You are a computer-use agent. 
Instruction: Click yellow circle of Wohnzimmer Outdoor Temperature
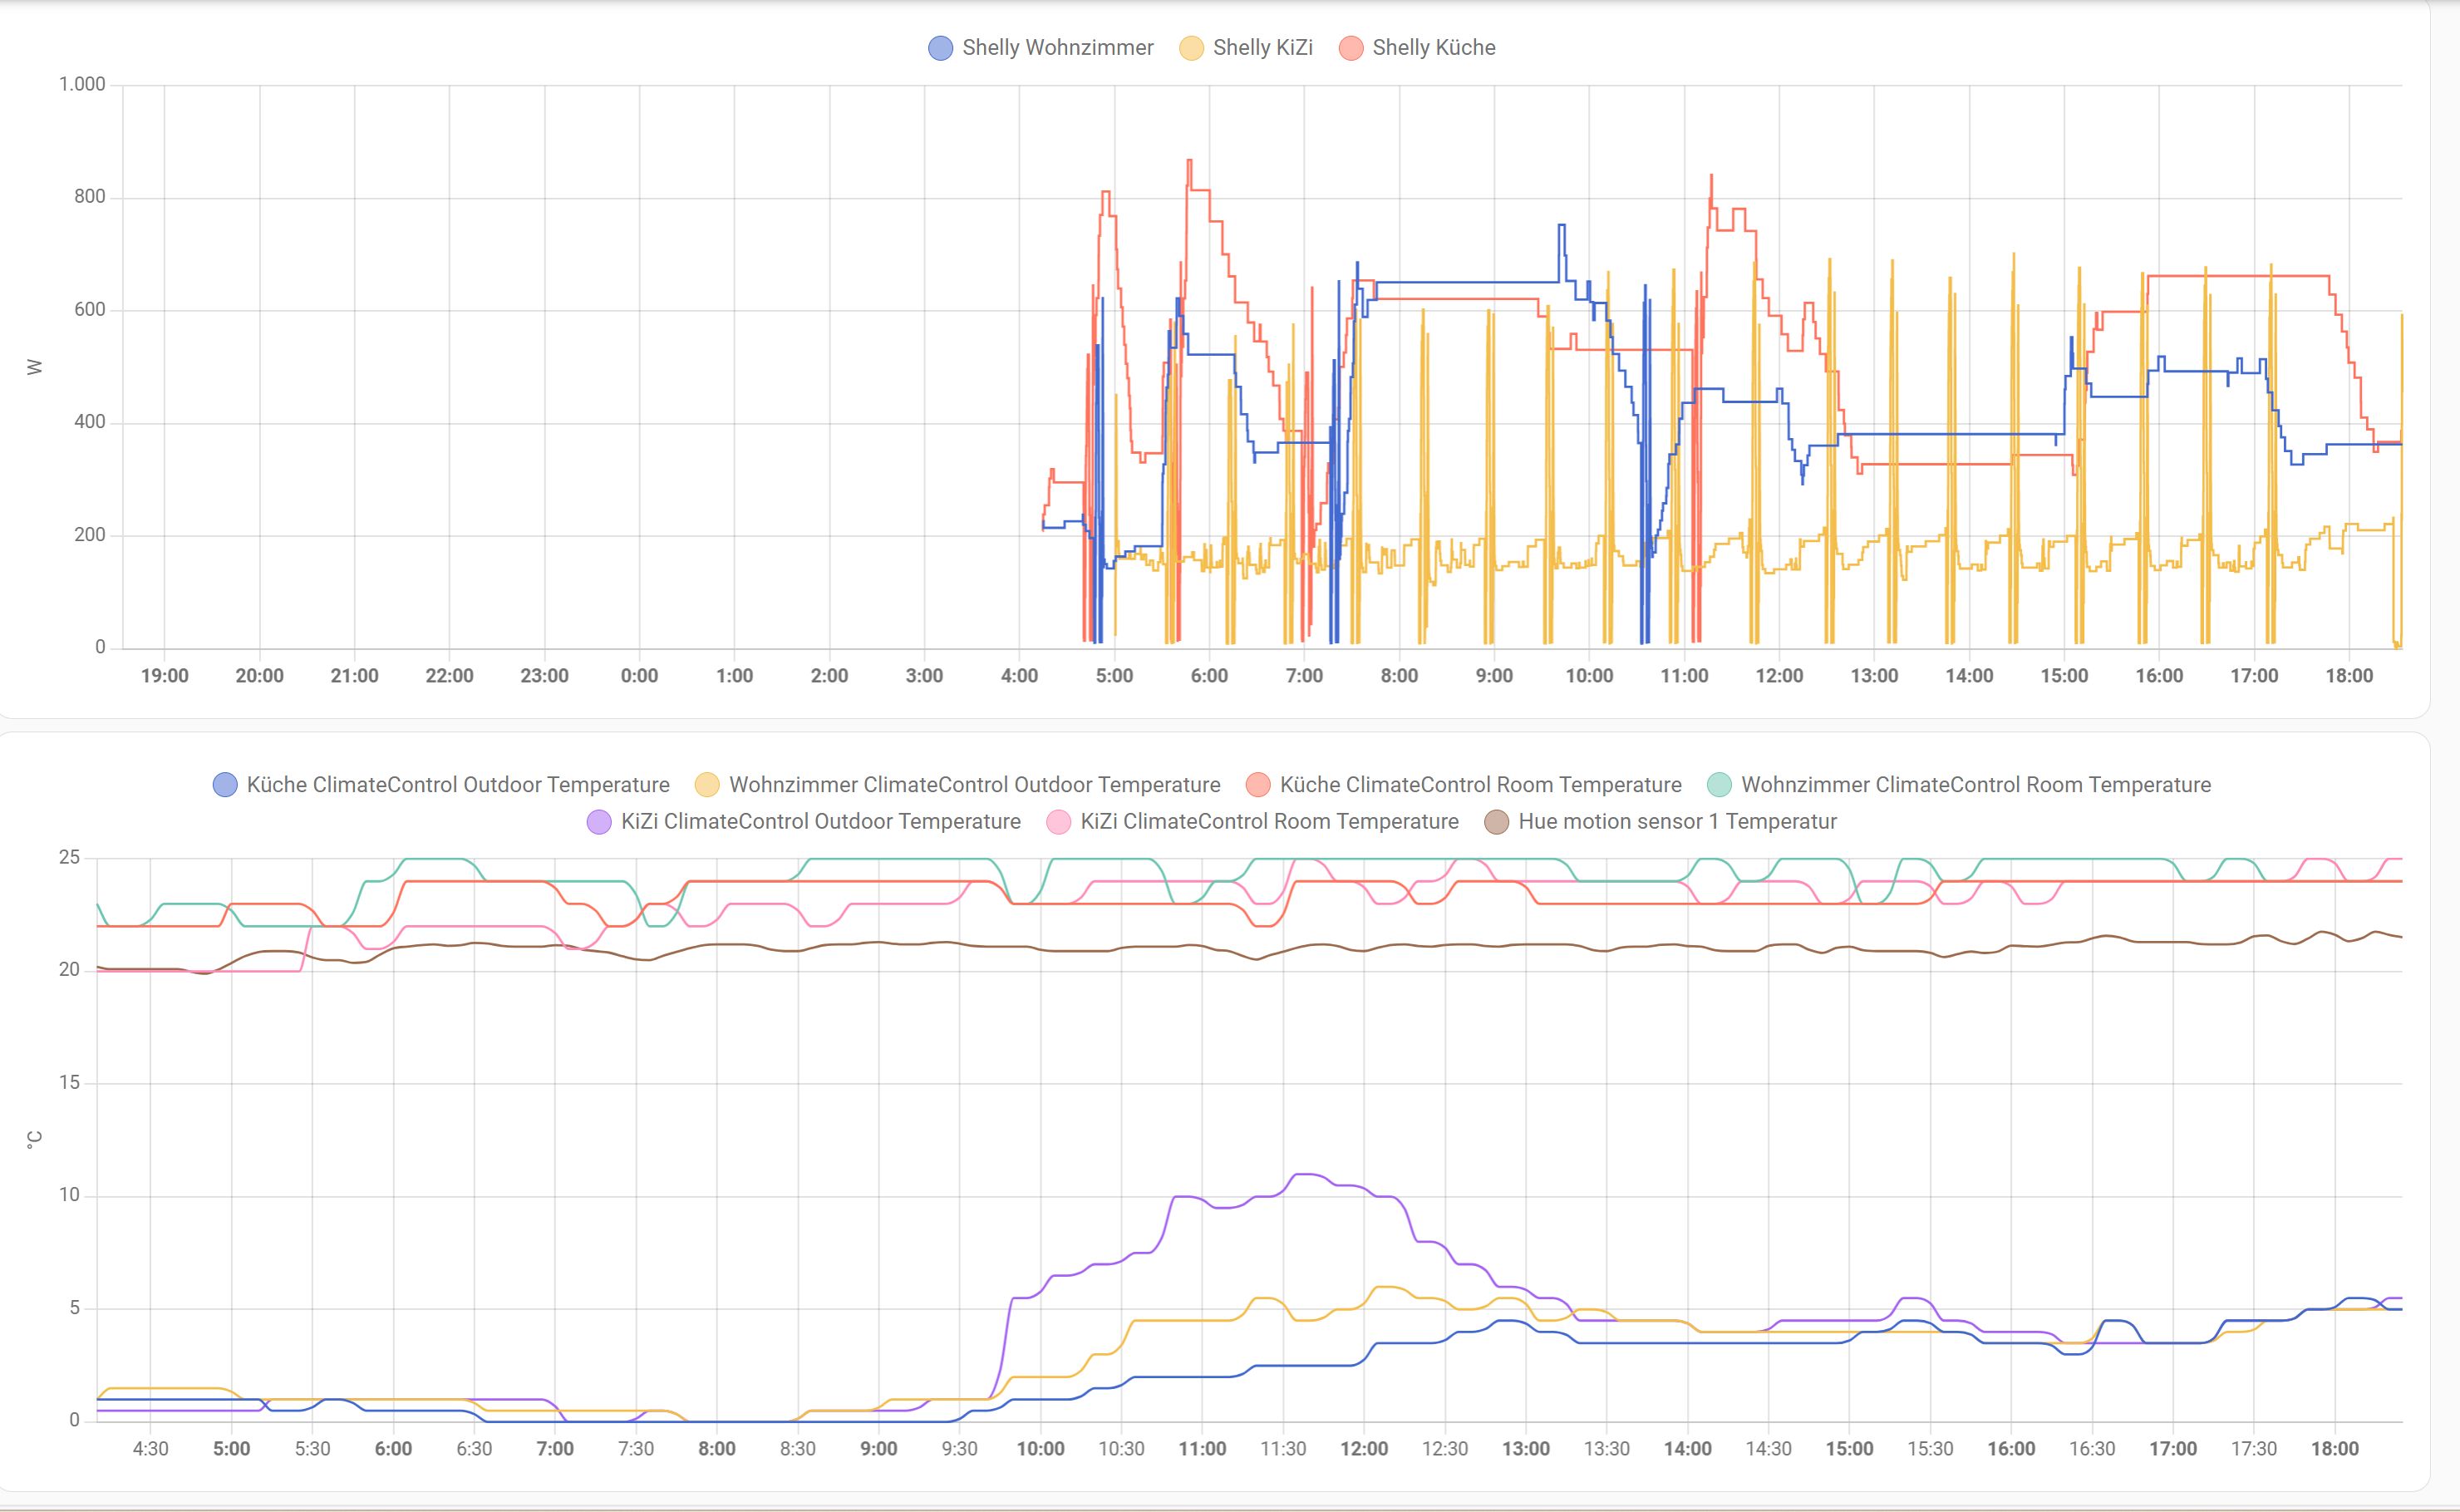(x=706, y=785)
